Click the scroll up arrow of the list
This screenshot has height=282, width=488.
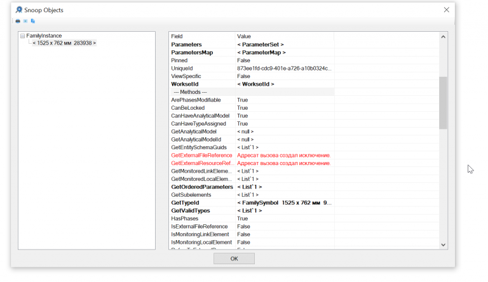pos(443,37)
